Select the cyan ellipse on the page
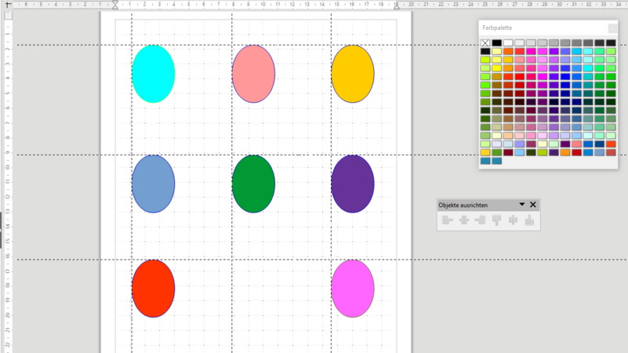The image size is (628, 353). [153, 74]
